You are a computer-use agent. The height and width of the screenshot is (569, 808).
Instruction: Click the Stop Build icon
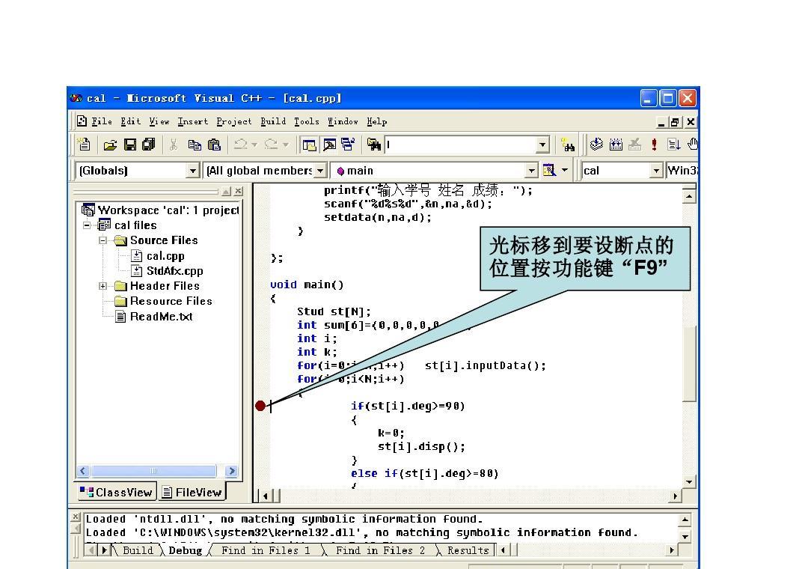pos(635,145)
